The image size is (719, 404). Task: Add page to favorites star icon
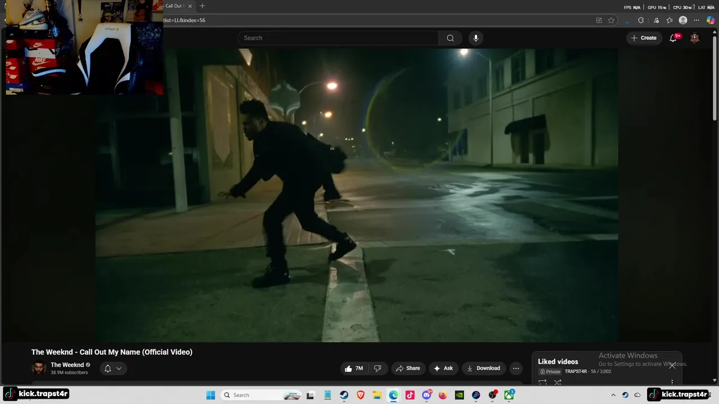pyautogui.click(x=611, y=20)
